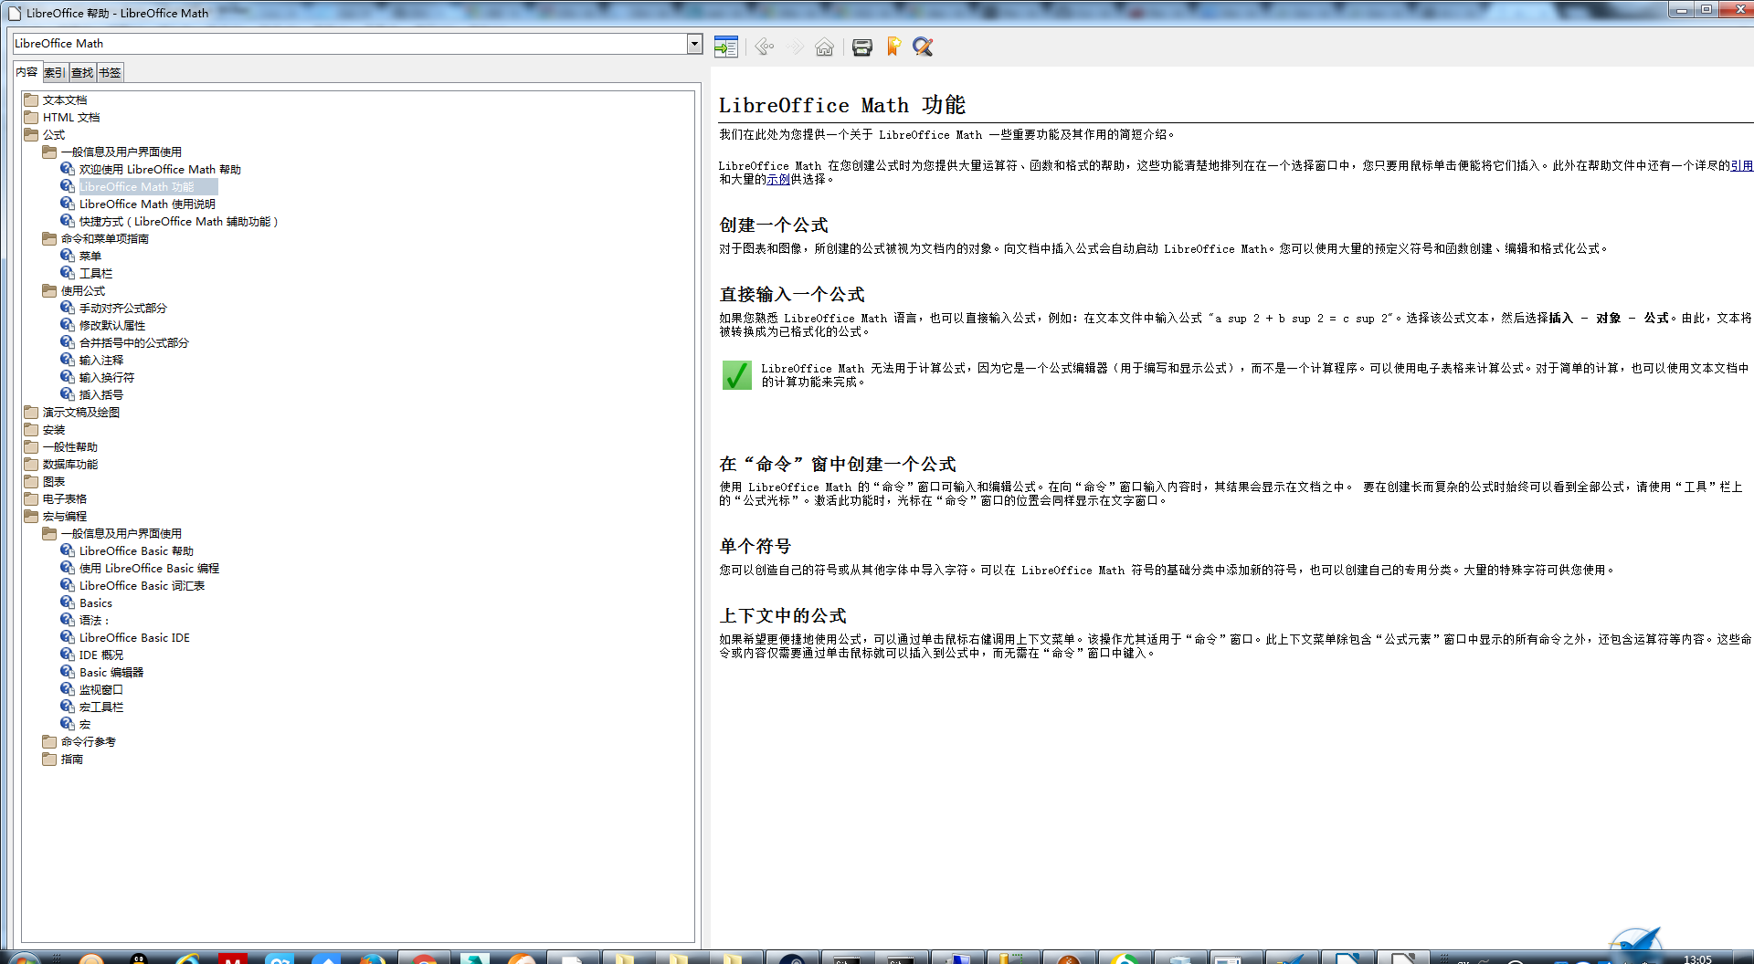Screen dimensions: 1754x964
Task: Click the page icon beside 菜单
Action: click(68, 256)
